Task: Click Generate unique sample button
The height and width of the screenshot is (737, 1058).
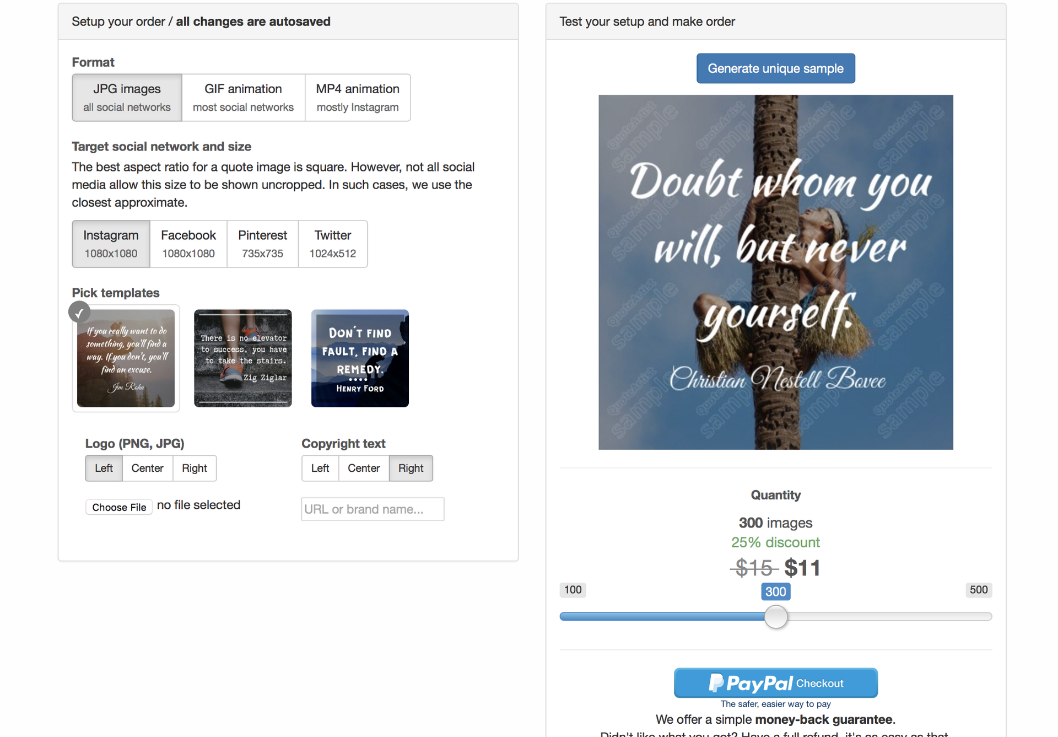Action: pyautogui.click(x=775, y=68)
